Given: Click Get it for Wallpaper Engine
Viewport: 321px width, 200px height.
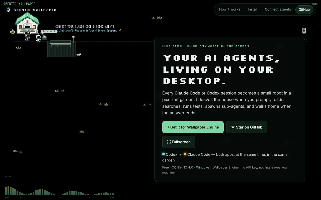Looking at the screenshot, I should [x=193, y=127].
